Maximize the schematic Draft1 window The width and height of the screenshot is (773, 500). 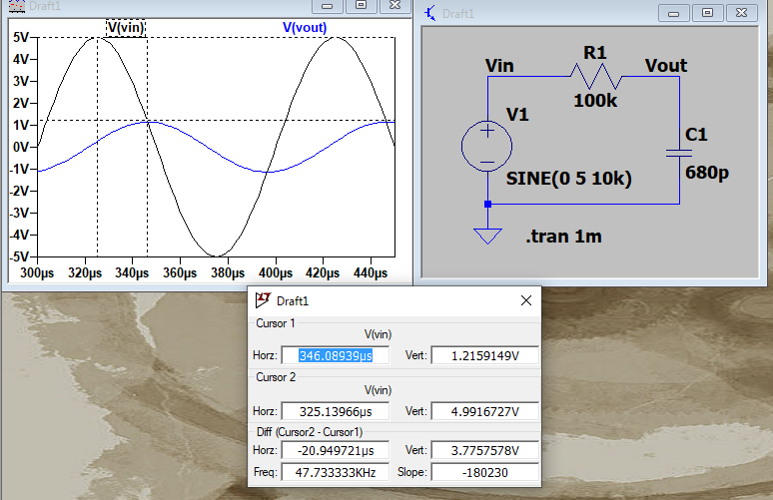click(x=707, y=13)
